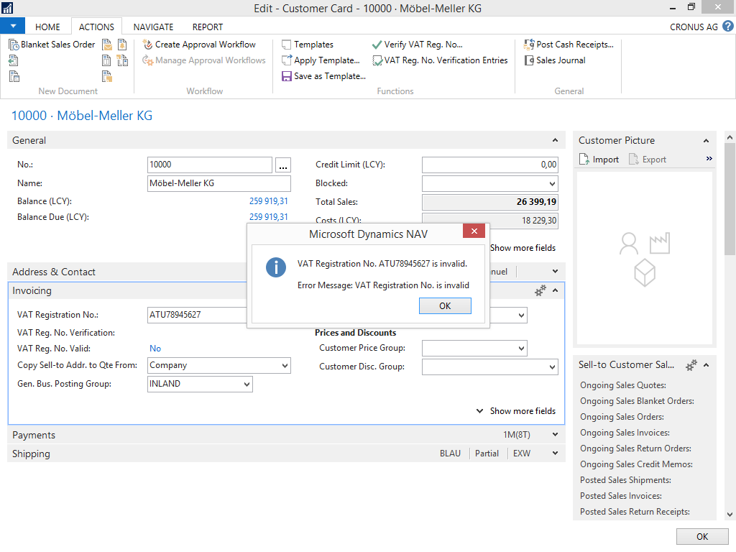Open Gen. Bus. Posting Group dropdown
The height and width of the screenshot is (552, 736).
tap(247, 385)
